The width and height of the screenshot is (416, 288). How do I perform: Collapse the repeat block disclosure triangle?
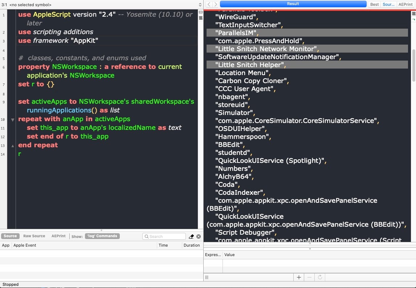point(13,119)
